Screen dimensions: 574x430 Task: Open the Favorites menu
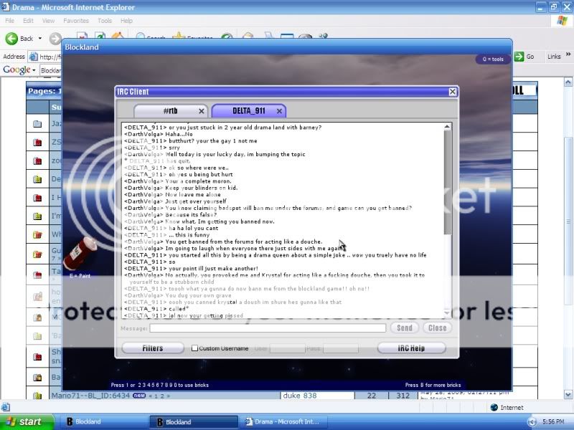[76, 21]
